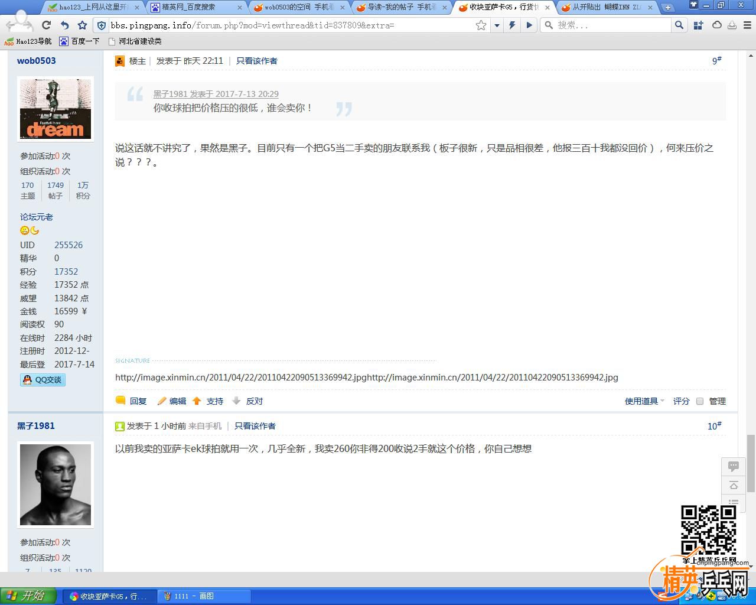This screenshot has width=756, height=605.
Task: Click the browser refresh icon
Action: 47,25
